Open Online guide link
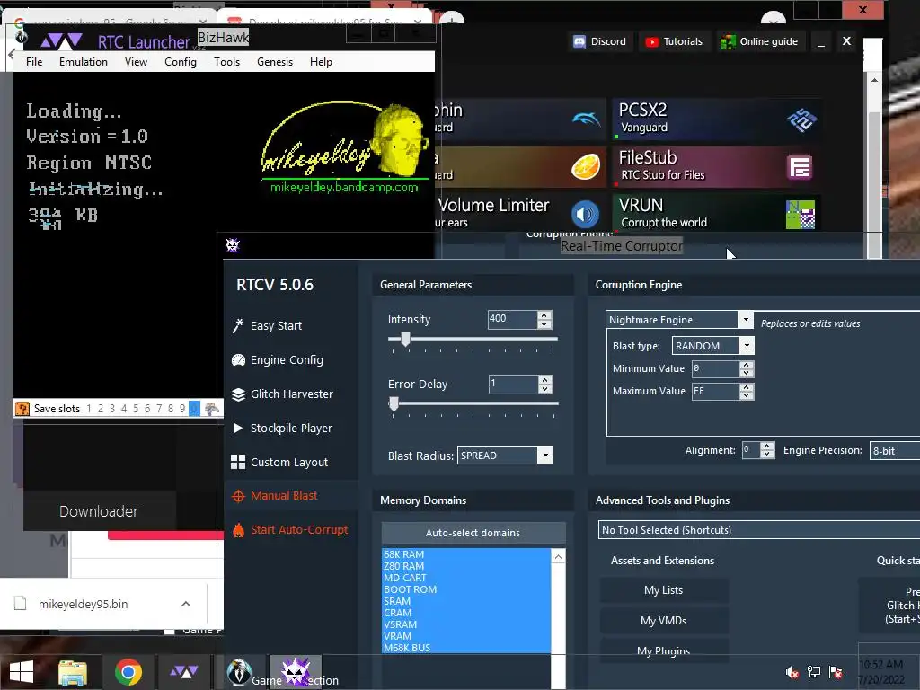 [760, 41]
